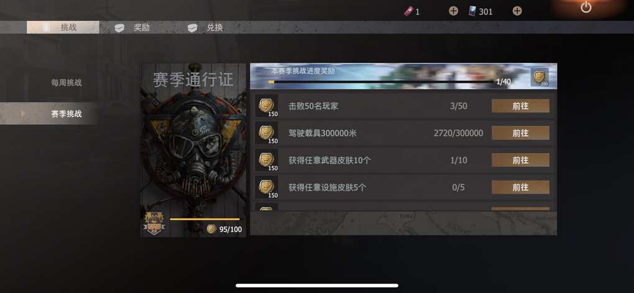Tap gold badge for facility skin challenge

(x=267, y=187)
